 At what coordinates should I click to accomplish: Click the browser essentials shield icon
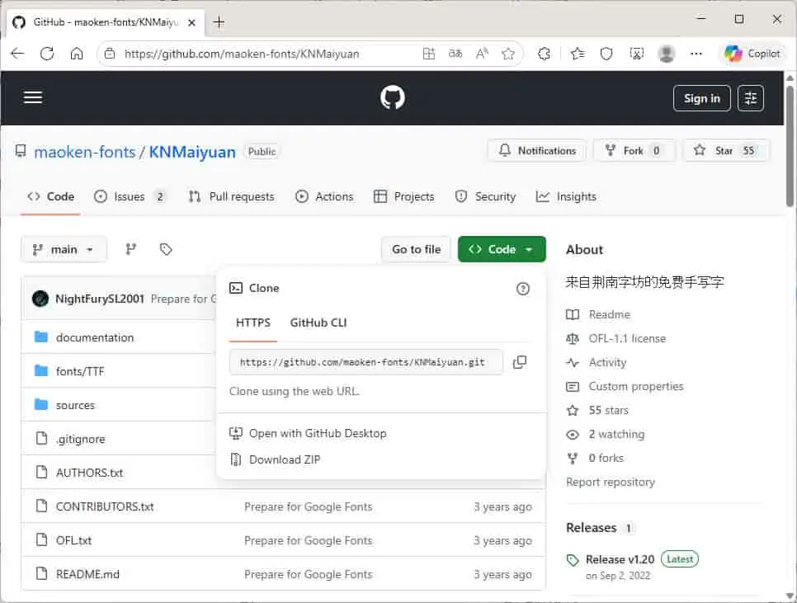(x=606, y=54)
